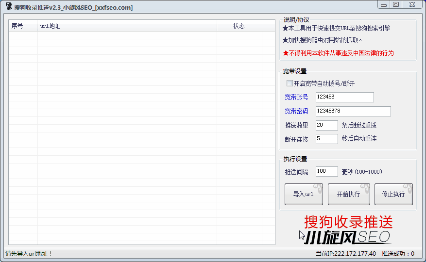Image resolution: width=426 pixels, height=262 pixels.
Task: Click 加快搜狗爬虫对网站的抓取 text
Action: pyautogui.click(x=322, y=40)
